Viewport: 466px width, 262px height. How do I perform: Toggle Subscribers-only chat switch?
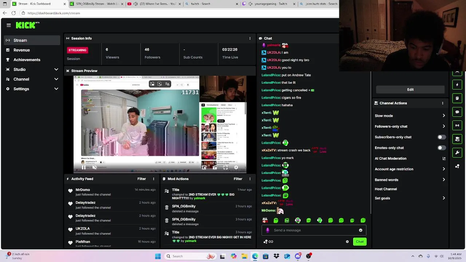tap(441, 137)
